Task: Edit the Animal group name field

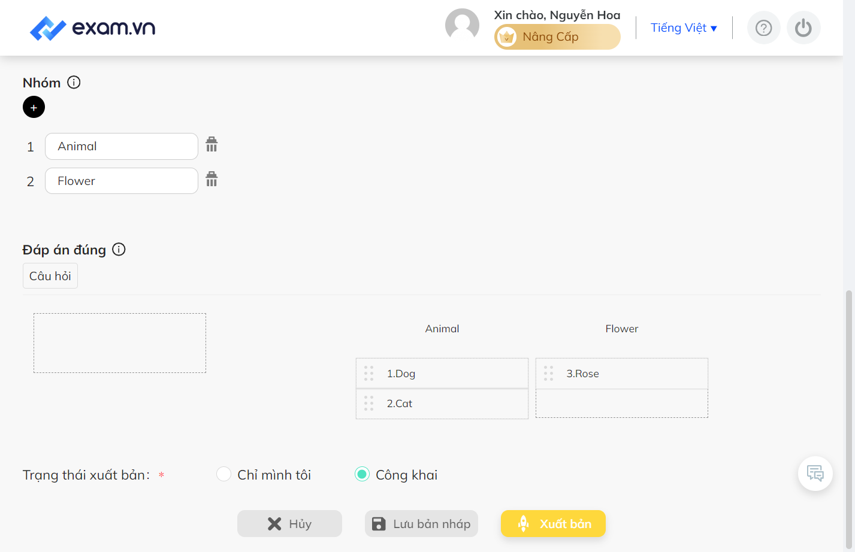Action: [x=122, y=147]
